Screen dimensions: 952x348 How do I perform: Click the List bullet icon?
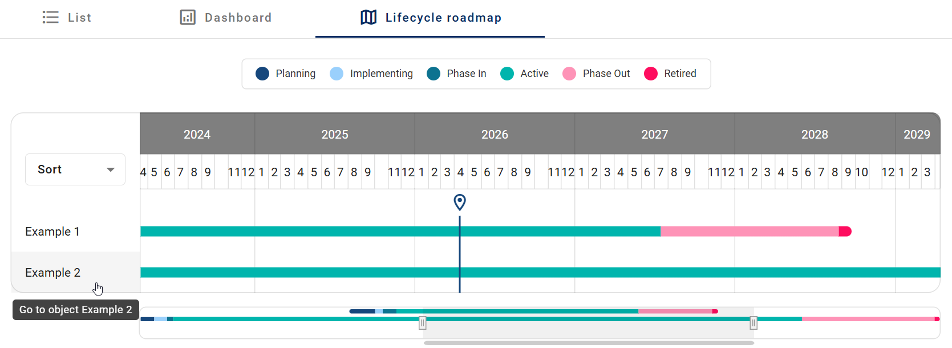tap(51, 18)
